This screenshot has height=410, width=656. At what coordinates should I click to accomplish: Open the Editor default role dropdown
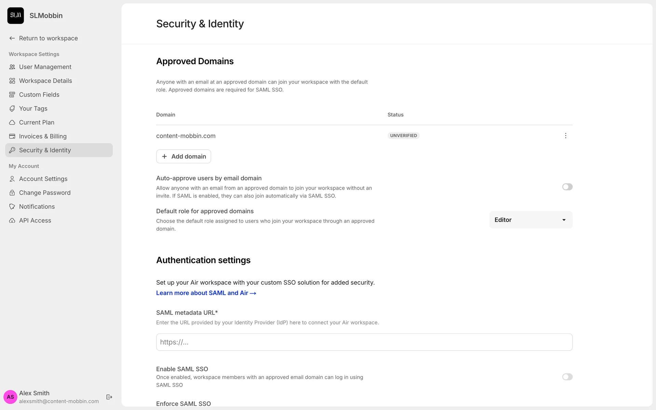click(x=531, y=220)
